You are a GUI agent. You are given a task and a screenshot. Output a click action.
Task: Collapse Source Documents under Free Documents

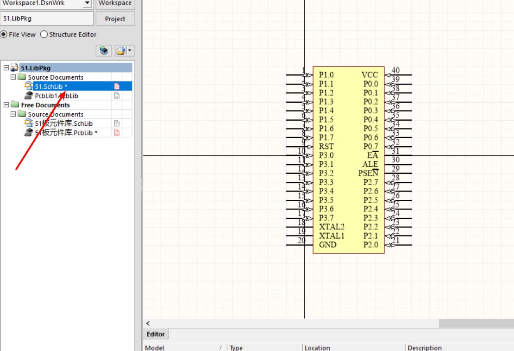point(13,114)
